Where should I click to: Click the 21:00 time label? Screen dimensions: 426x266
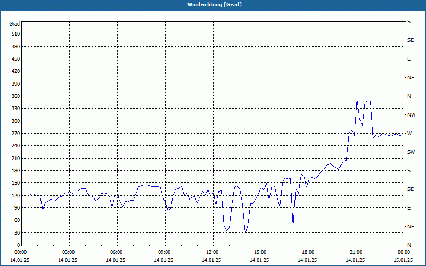click(355, 252)
